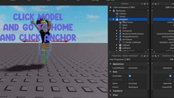The width and height of the screenshot is (174, 98).
Task: Click the Terrain icon in Explorer
Action: tap(117, 16)
